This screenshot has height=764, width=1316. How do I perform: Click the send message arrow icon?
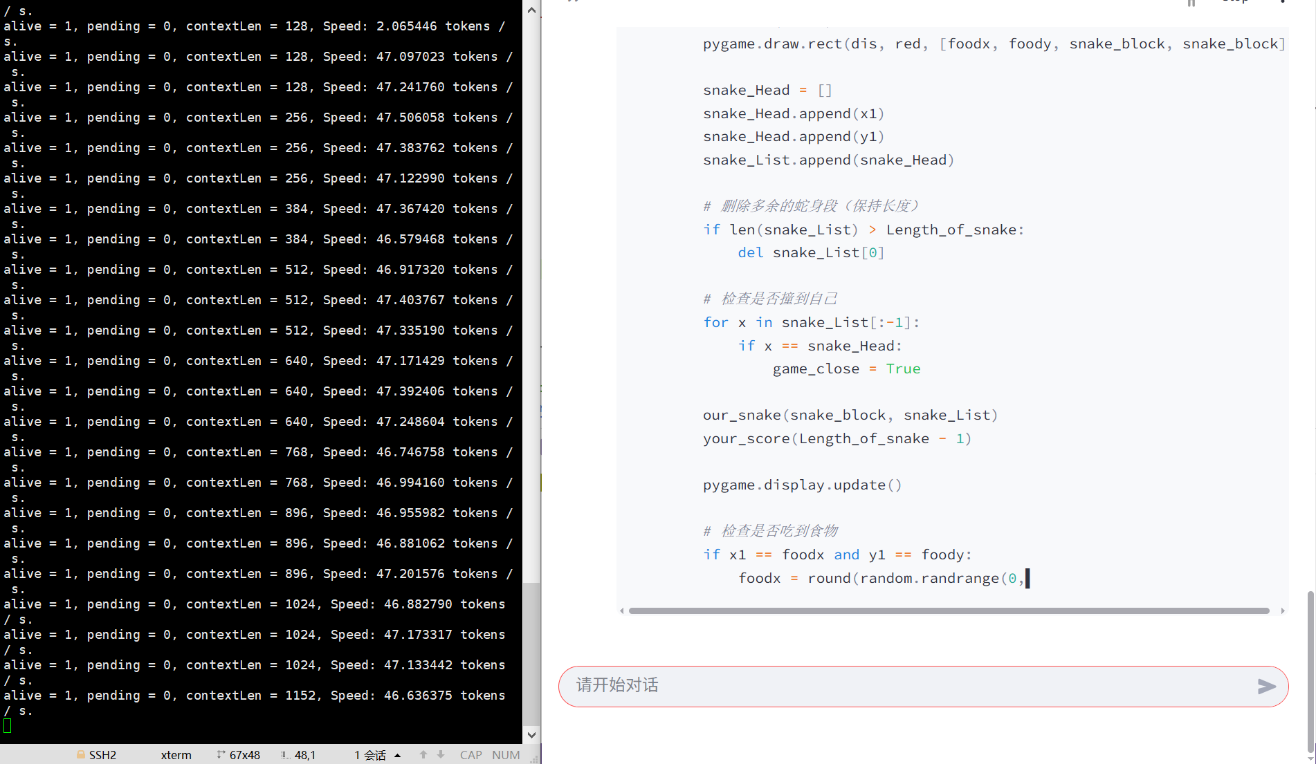point(1266,686)
